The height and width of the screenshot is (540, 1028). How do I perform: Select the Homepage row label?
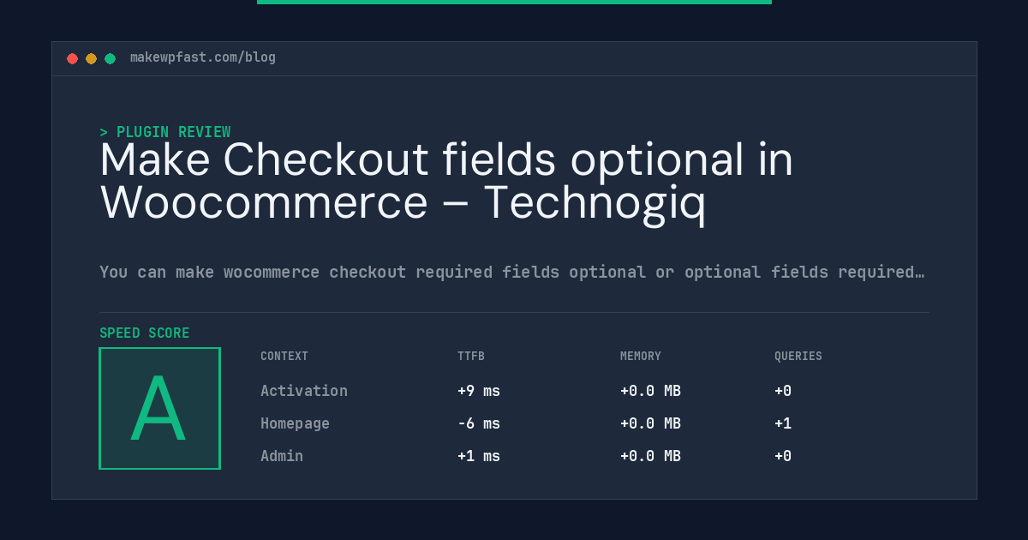click(295, 423)
